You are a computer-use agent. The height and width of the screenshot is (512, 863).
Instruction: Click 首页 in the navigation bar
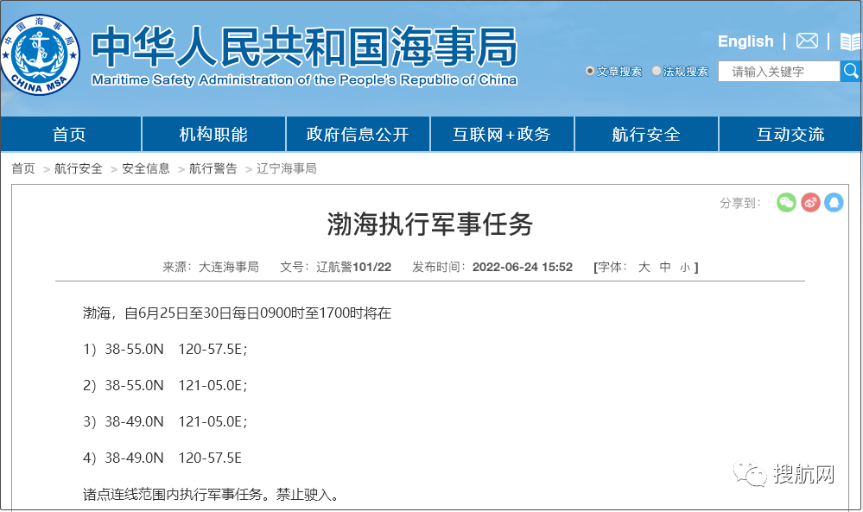click(x=70, y=134)
